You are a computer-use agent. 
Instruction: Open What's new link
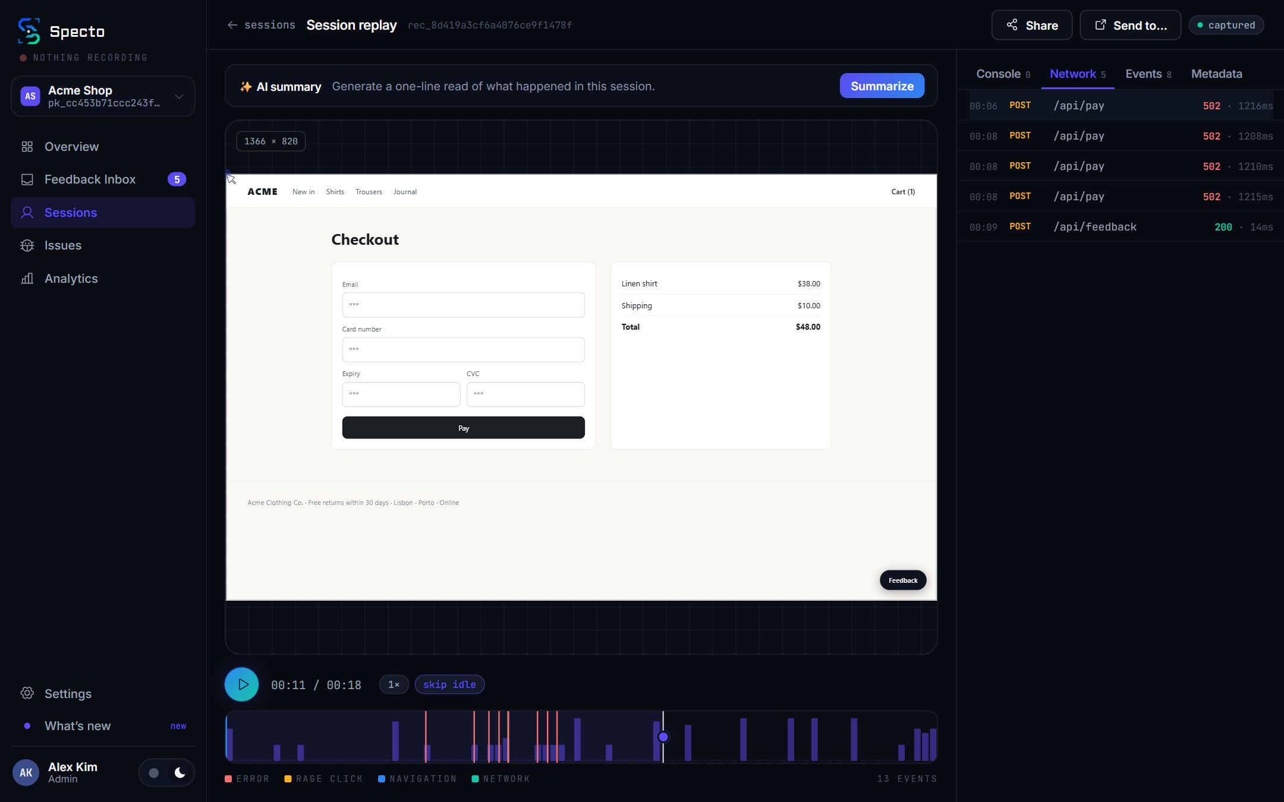pos(103,726)
